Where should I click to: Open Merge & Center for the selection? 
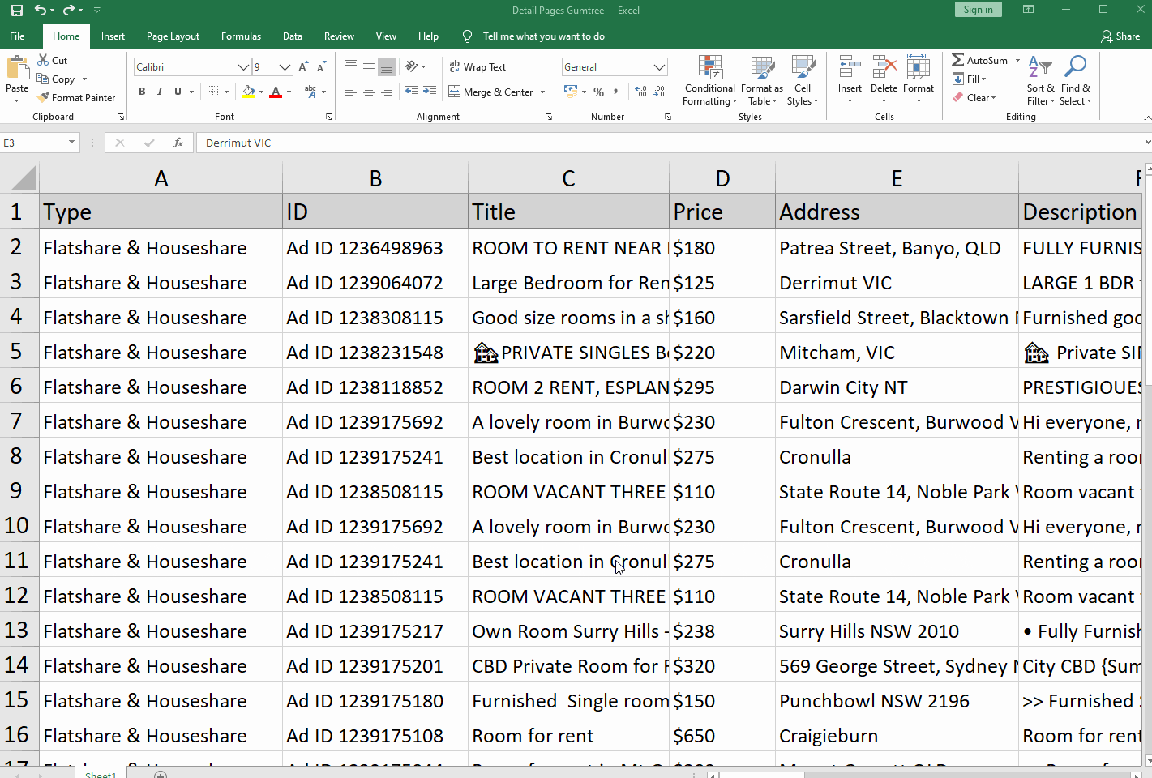(491, 92)
